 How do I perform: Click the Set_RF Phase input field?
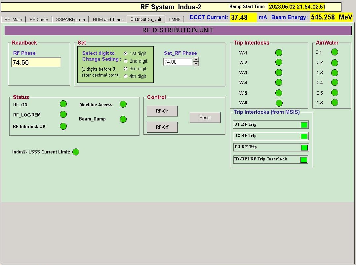tap(178, 62)
